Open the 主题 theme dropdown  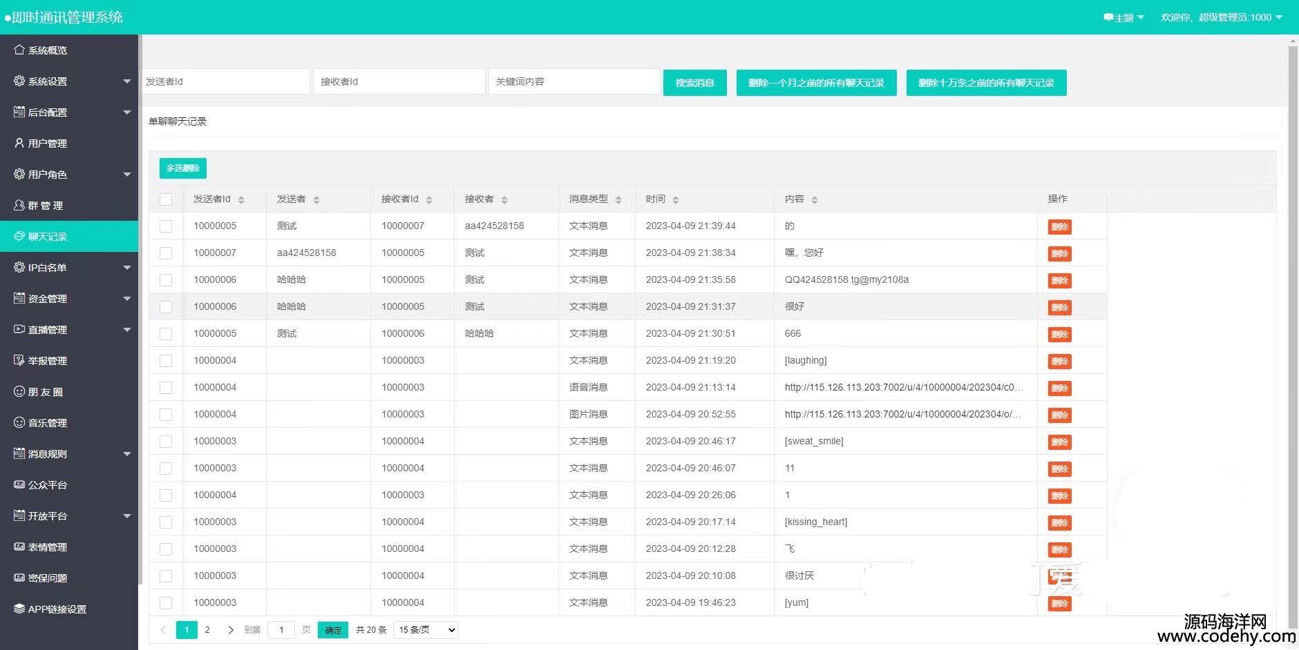point(1124,17)
